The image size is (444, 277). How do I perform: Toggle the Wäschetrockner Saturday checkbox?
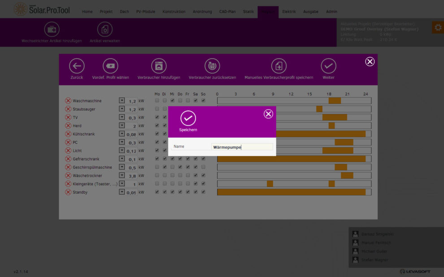(x=196, y=175)
